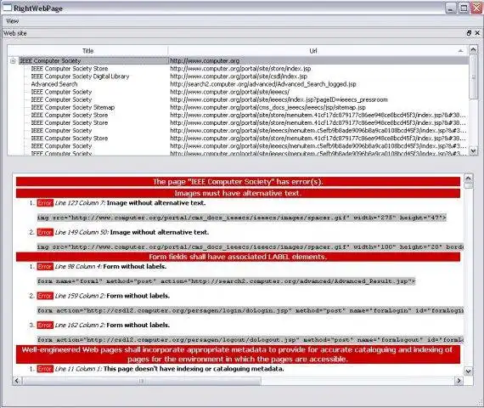484x408 pixels.
Task: Click the report horizontal scrollbar thumb
Action: click(142, 381)
